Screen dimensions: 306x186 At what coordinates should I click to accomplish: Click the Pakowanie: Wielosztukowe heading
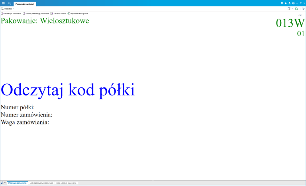point(45,21)
